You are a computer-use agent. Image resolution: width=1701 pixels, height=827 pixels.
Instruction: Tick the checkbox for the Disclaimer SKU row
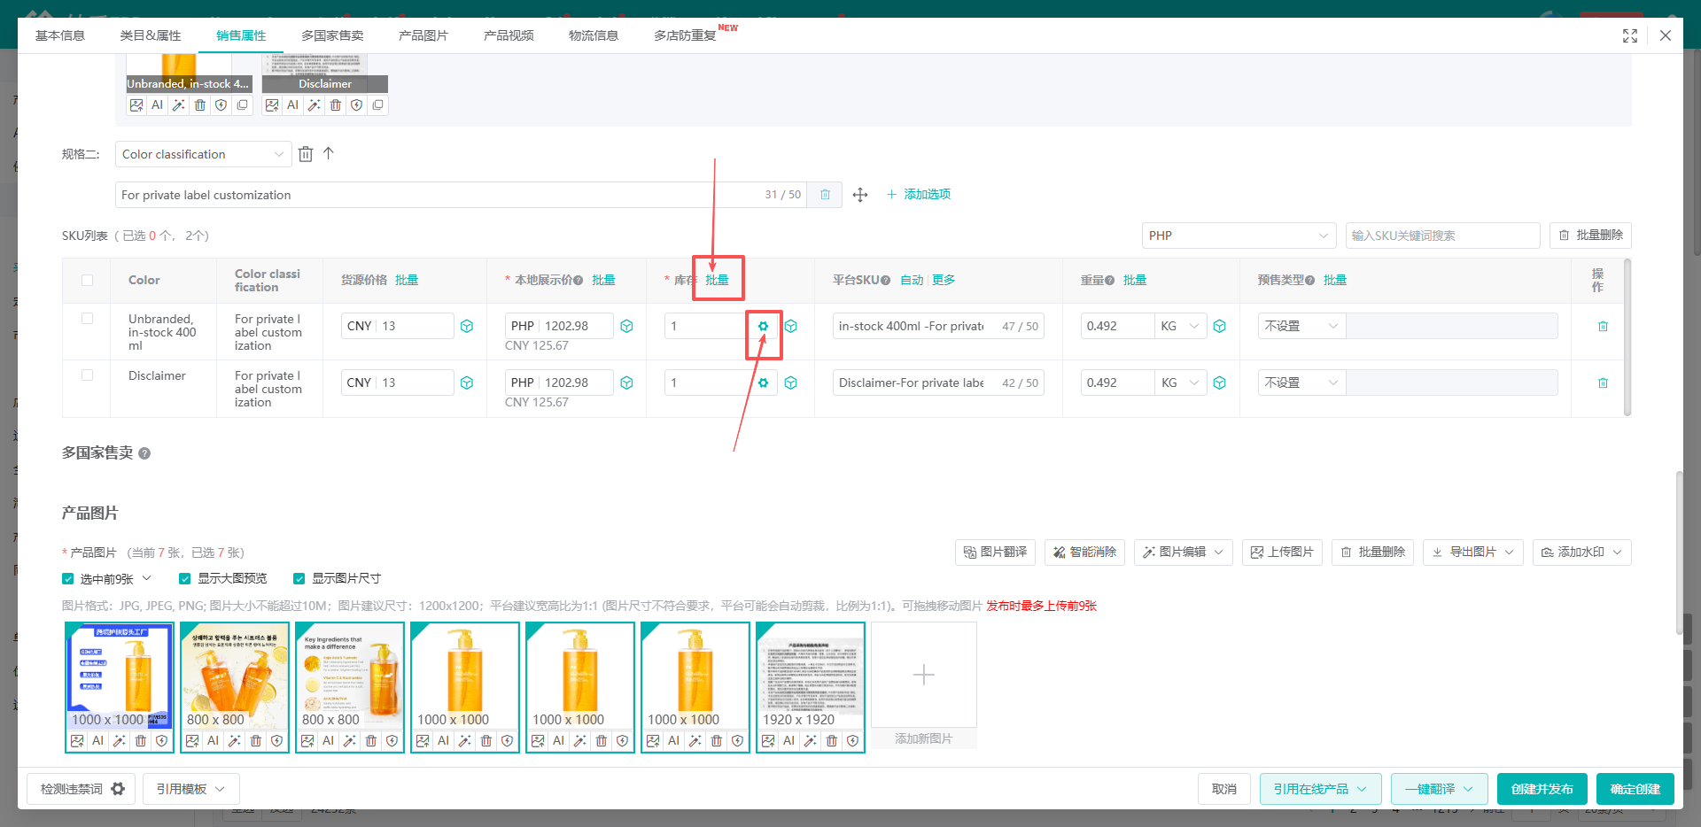87,375
